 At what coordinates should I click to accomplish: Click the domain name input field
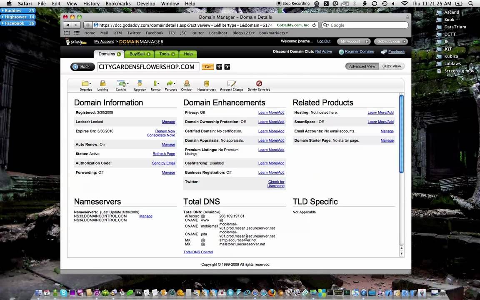[148, 67]
